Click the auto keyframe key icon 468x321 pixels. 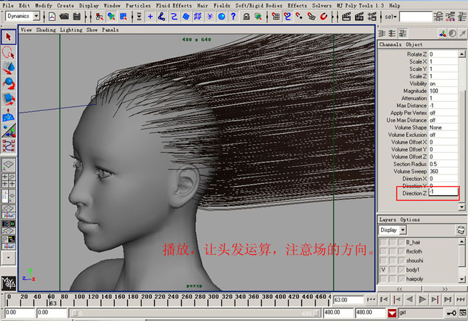[x=451, y=313]
